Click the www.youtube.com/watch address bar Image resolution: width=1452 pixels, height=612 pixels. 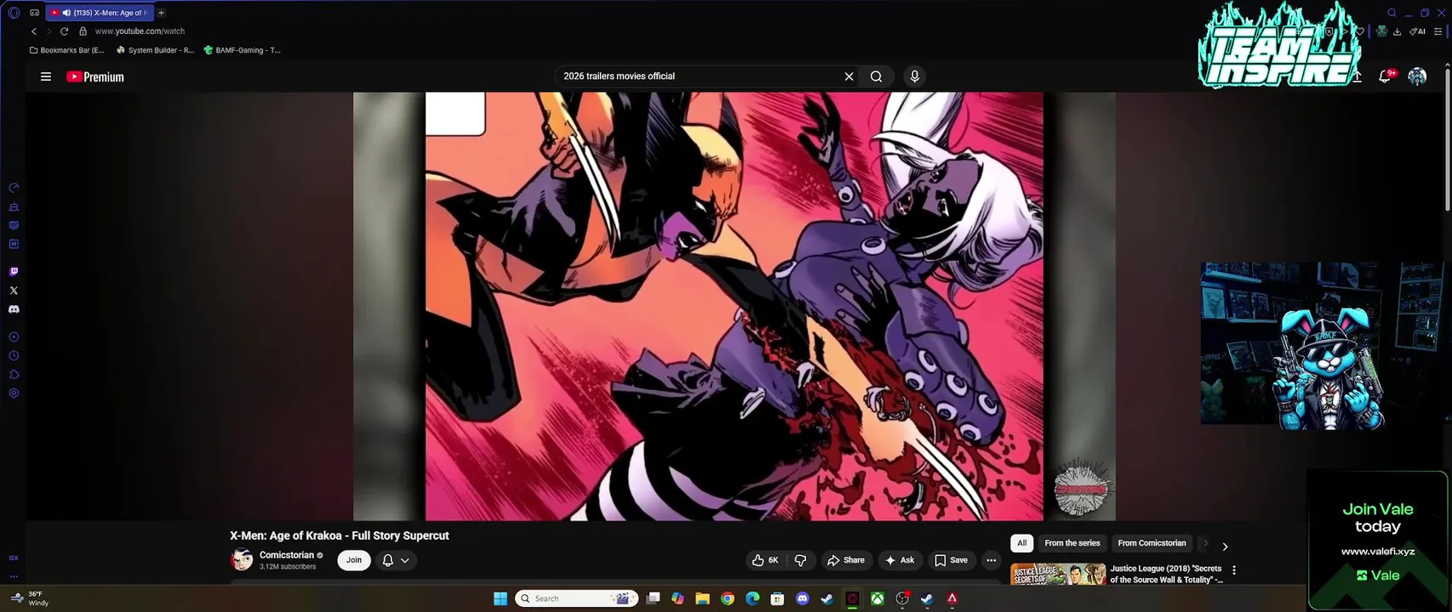(140, 31)
